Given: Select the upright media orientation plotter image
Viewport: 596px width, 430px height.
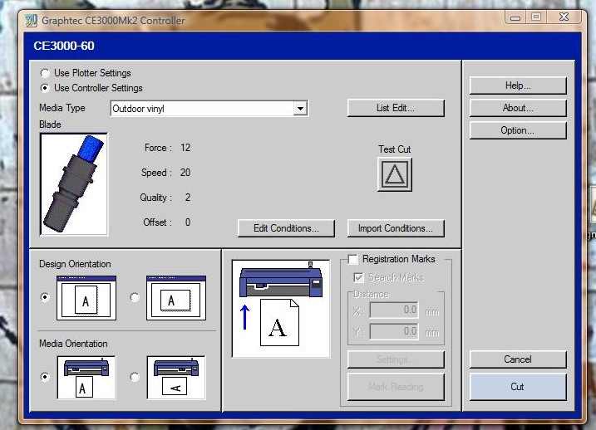Looking at the screenshot, I should [86, 377].
